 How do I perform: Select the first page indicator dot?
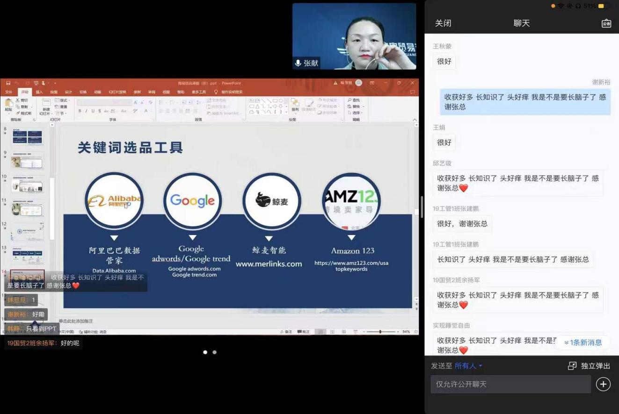click(205, 352)
